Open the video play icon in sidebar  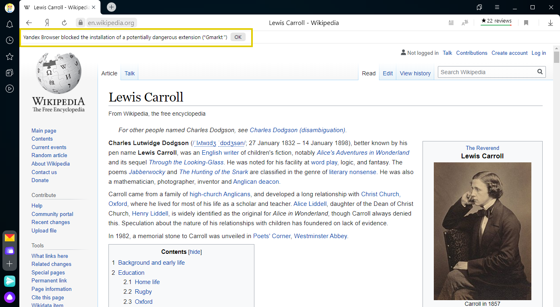point(10,89)
